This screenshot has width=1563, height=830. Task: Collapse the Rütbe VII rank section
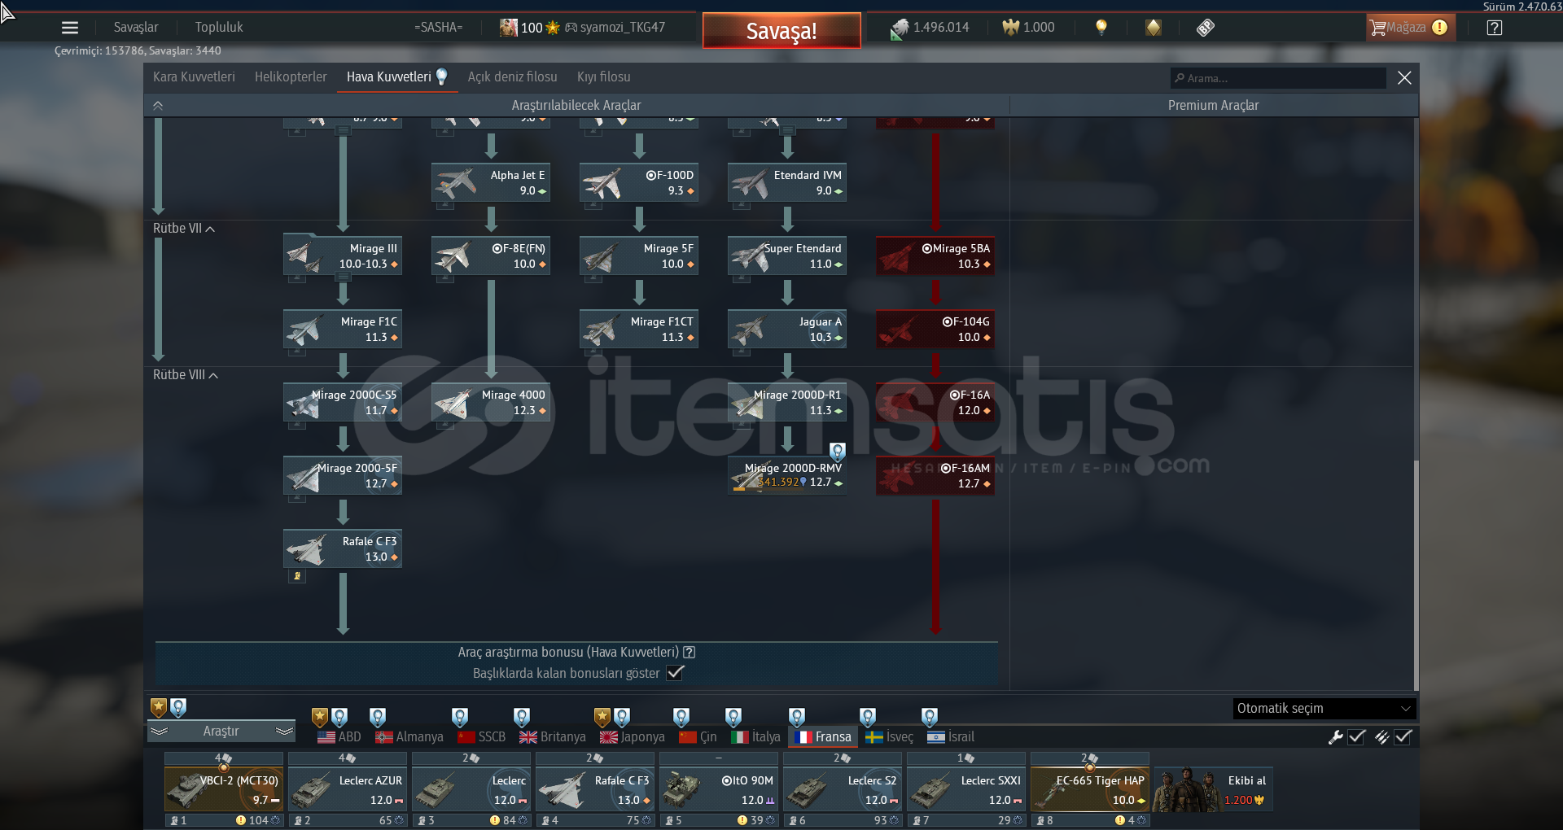184,229
